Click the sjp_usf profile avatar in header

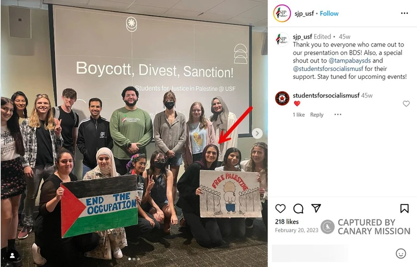point(282,13)
